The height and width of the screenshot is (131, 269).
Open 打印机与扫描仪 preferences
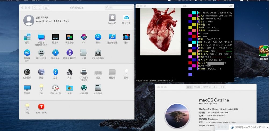(84, 72)
